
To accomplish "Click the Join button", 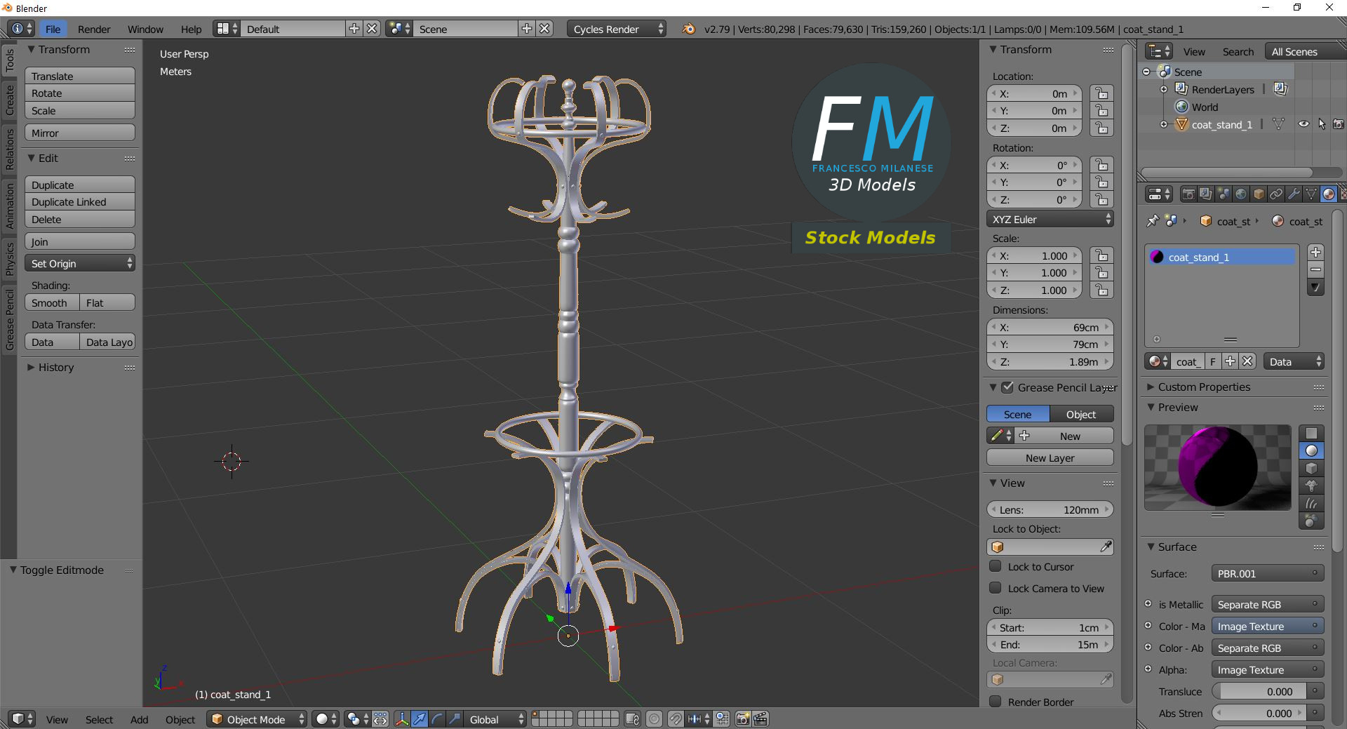I will [80, 241].
